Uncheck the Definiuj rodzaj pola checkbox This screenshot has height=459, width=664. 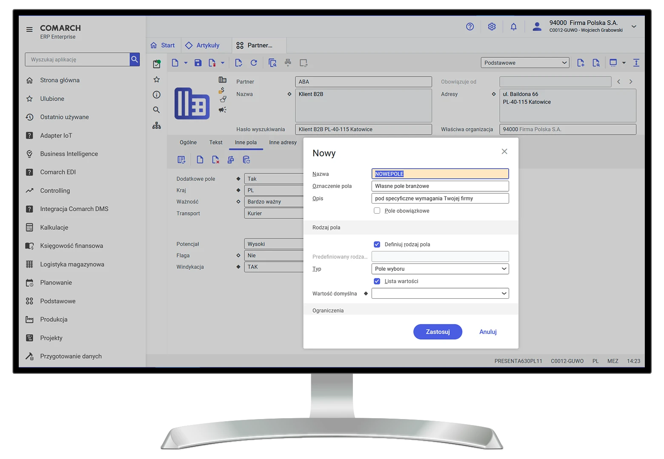click(377, 244)
